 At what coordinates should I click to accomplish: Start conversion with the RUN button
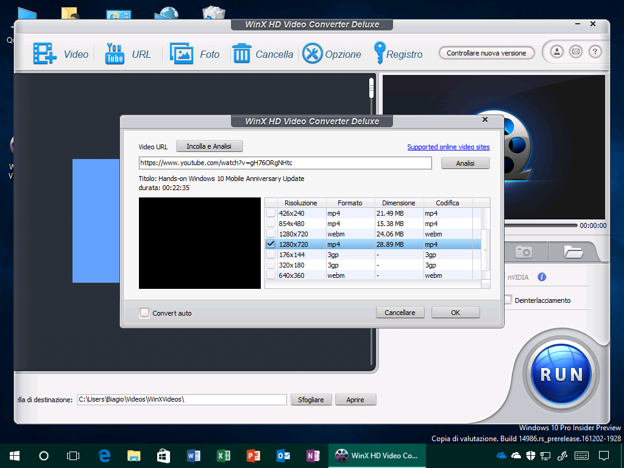pos(561,375)
